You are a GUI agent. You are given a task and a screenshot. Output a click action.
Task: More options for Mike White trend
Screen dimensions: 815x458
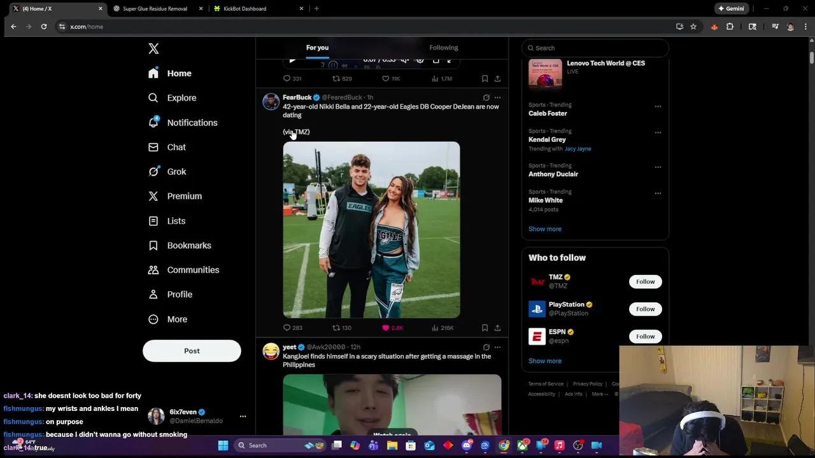658,193
